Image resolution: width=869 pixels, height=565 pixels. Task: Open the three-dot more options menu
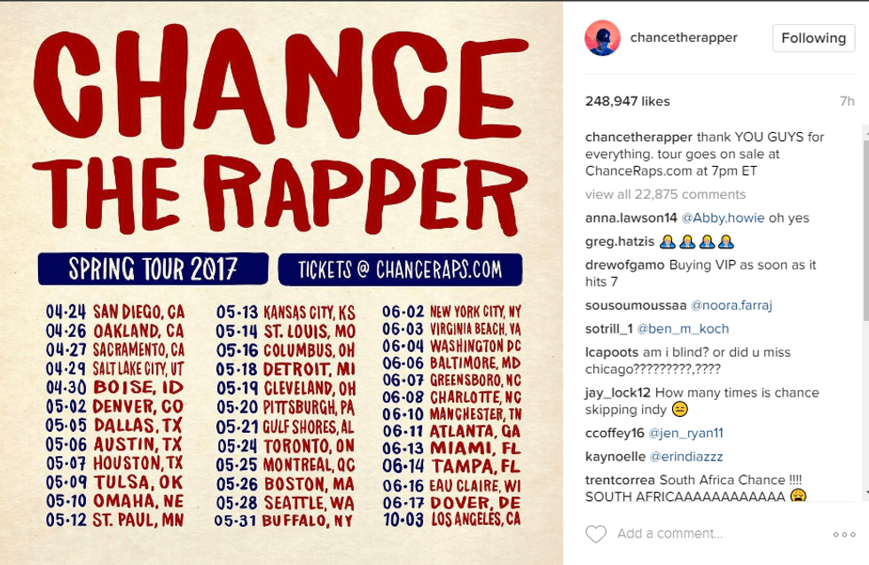pos(844,535)
